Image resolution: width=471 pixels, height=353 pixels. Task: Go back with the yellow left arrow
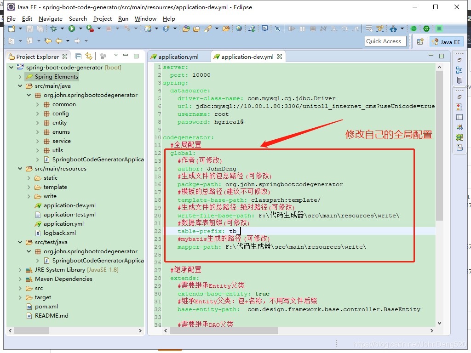pos(59,41)
